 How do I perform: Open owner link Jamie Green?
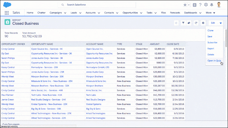click(x=8, y=100)
